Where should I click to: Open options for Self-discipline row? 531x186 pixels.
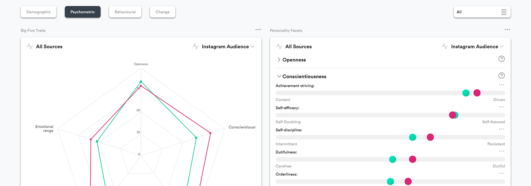click(x=502, y=129)
